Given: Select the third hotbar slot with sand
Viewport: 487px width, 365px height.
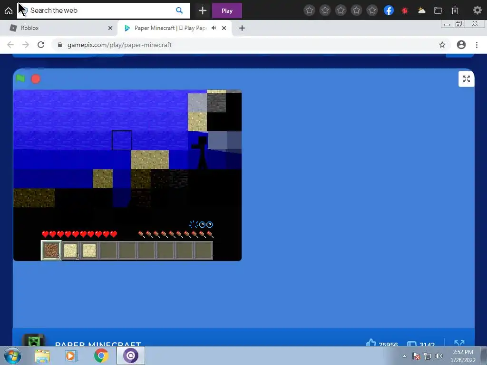Looking at the screenshot, I should pyautogui.click(x=89, y=250).
